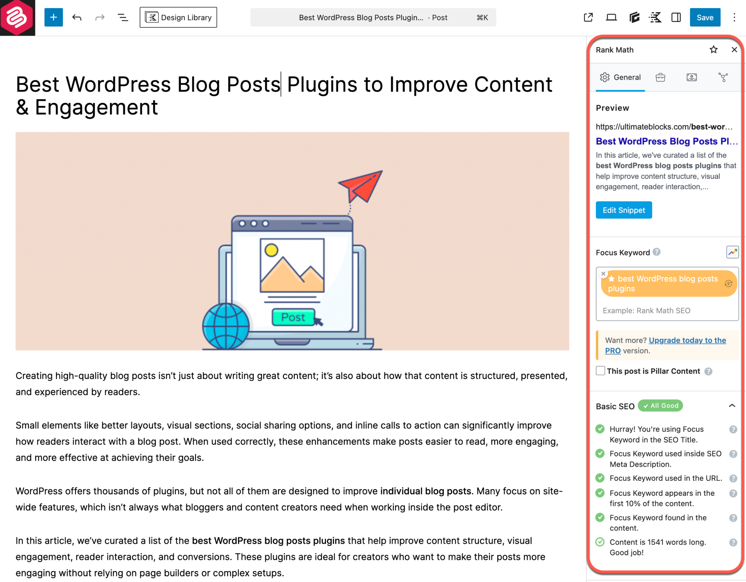The height and width of the screenshot is (582, 746).
Task: Click the site logo icon in the corner
Action: click(x=17, y=17)
